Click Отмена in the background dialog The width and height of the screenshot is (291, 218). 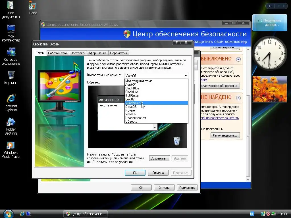point(164,188)
